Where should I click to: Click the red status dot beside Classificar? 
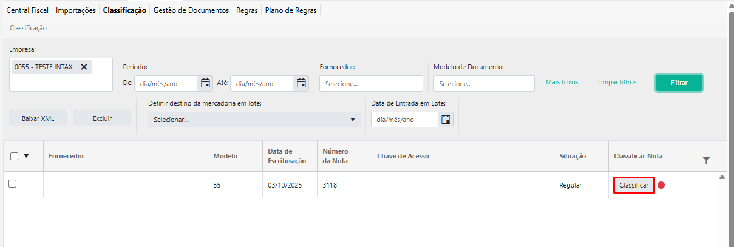tap(661, 185)
